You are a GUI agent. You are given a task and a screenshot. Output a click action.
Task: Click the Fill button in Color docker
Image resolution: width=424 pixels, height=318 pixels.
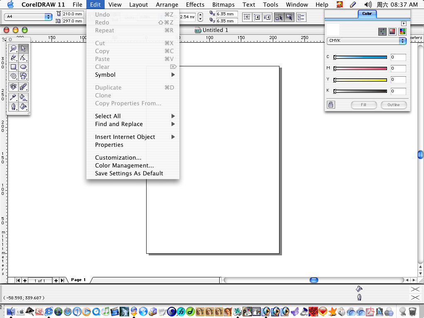[364, 105]
